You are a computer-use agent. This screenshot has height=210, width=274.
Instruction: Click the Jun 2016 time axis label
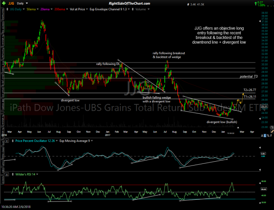click(x=39, y=132)
